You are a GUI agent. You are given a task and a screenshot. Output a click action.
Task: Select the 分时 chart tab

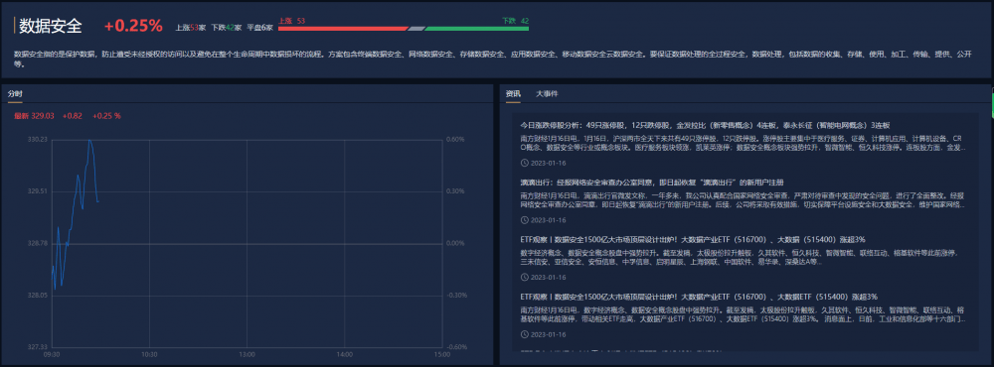click(15, 93)
